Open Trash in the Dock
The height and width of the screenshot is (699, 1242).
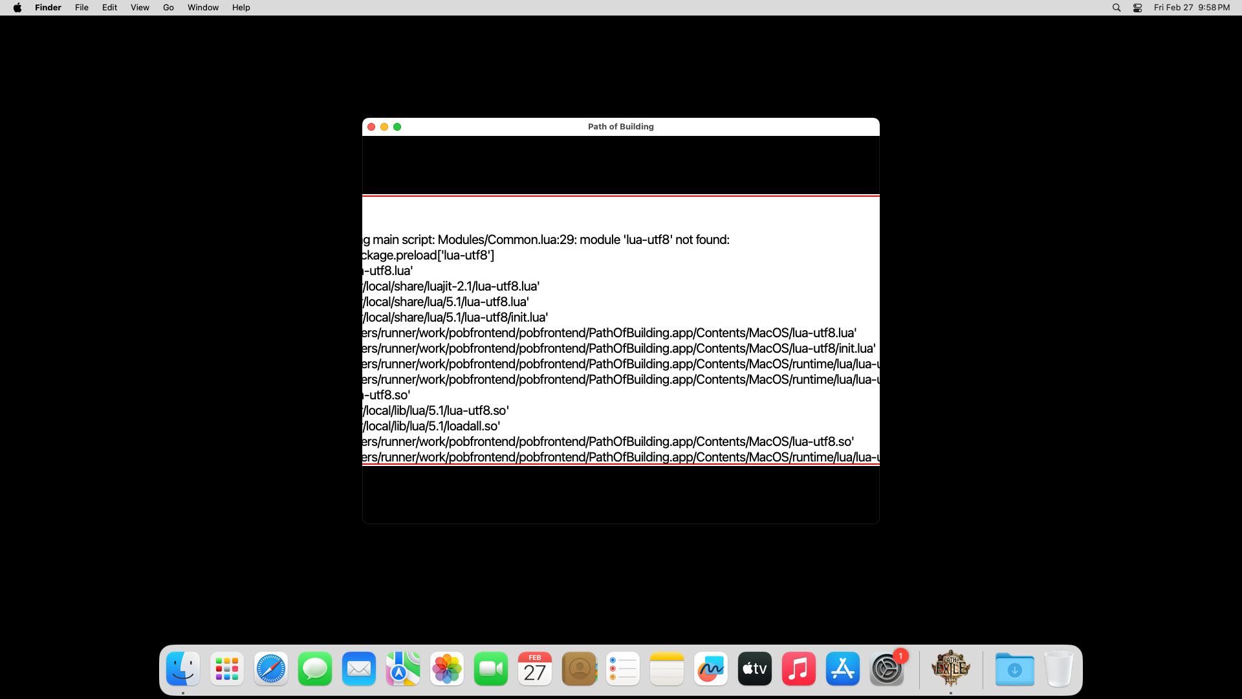click(x=1058, y=669)
